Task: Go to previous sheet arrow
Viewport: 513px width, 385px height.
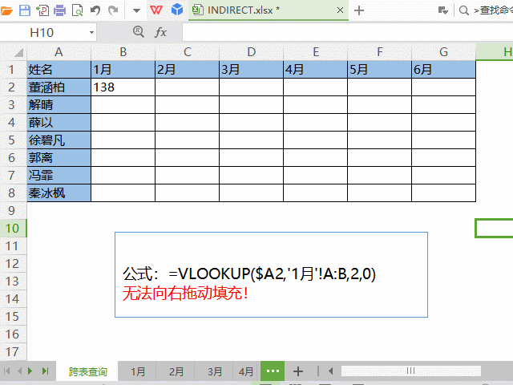Action: [19, 371]
